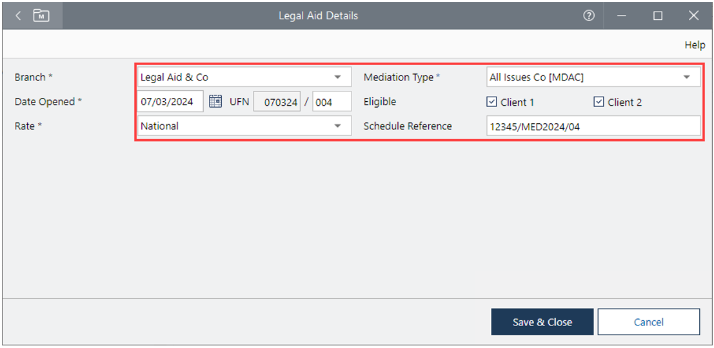This screenshot has height=348, width=714.
Task: Select the Schedule Reference text field
Action: pos(593,126)
